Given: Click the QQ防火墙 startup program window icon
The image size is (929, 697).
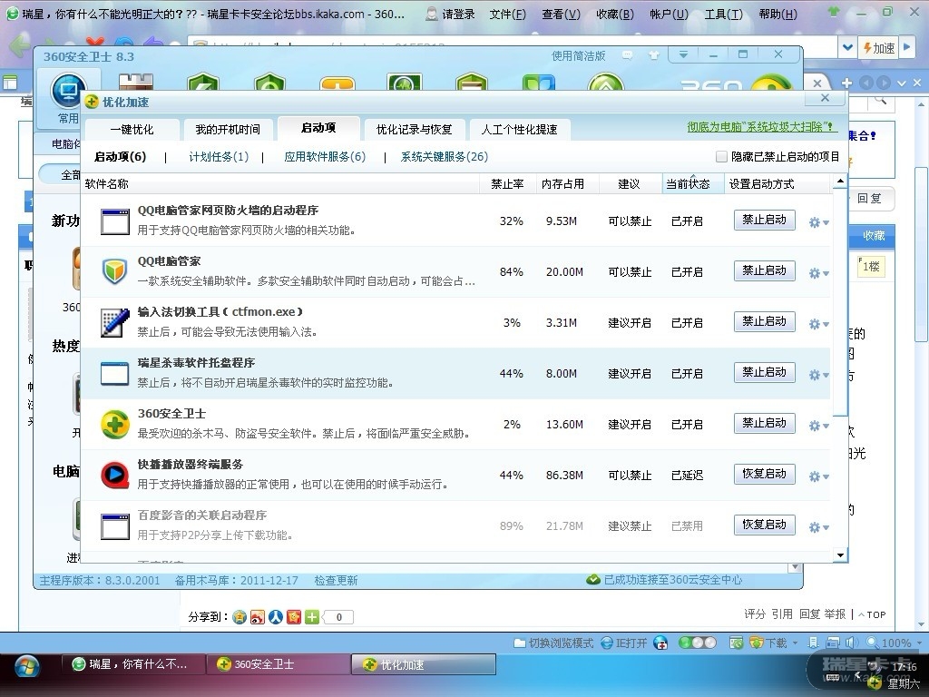Looking at the screenshot, I should (114, 221).
